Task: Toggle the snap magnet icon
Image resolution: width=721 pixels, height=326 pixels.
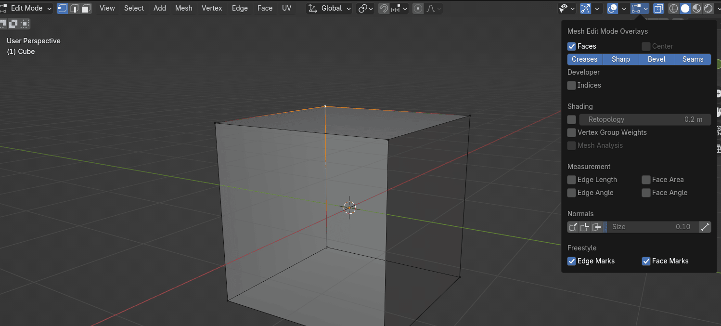Action: [x=384, y=8]
